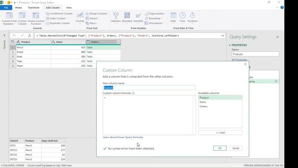Screen dimensions: 298x168
Task: Open Information options
Action: [154, 23]
